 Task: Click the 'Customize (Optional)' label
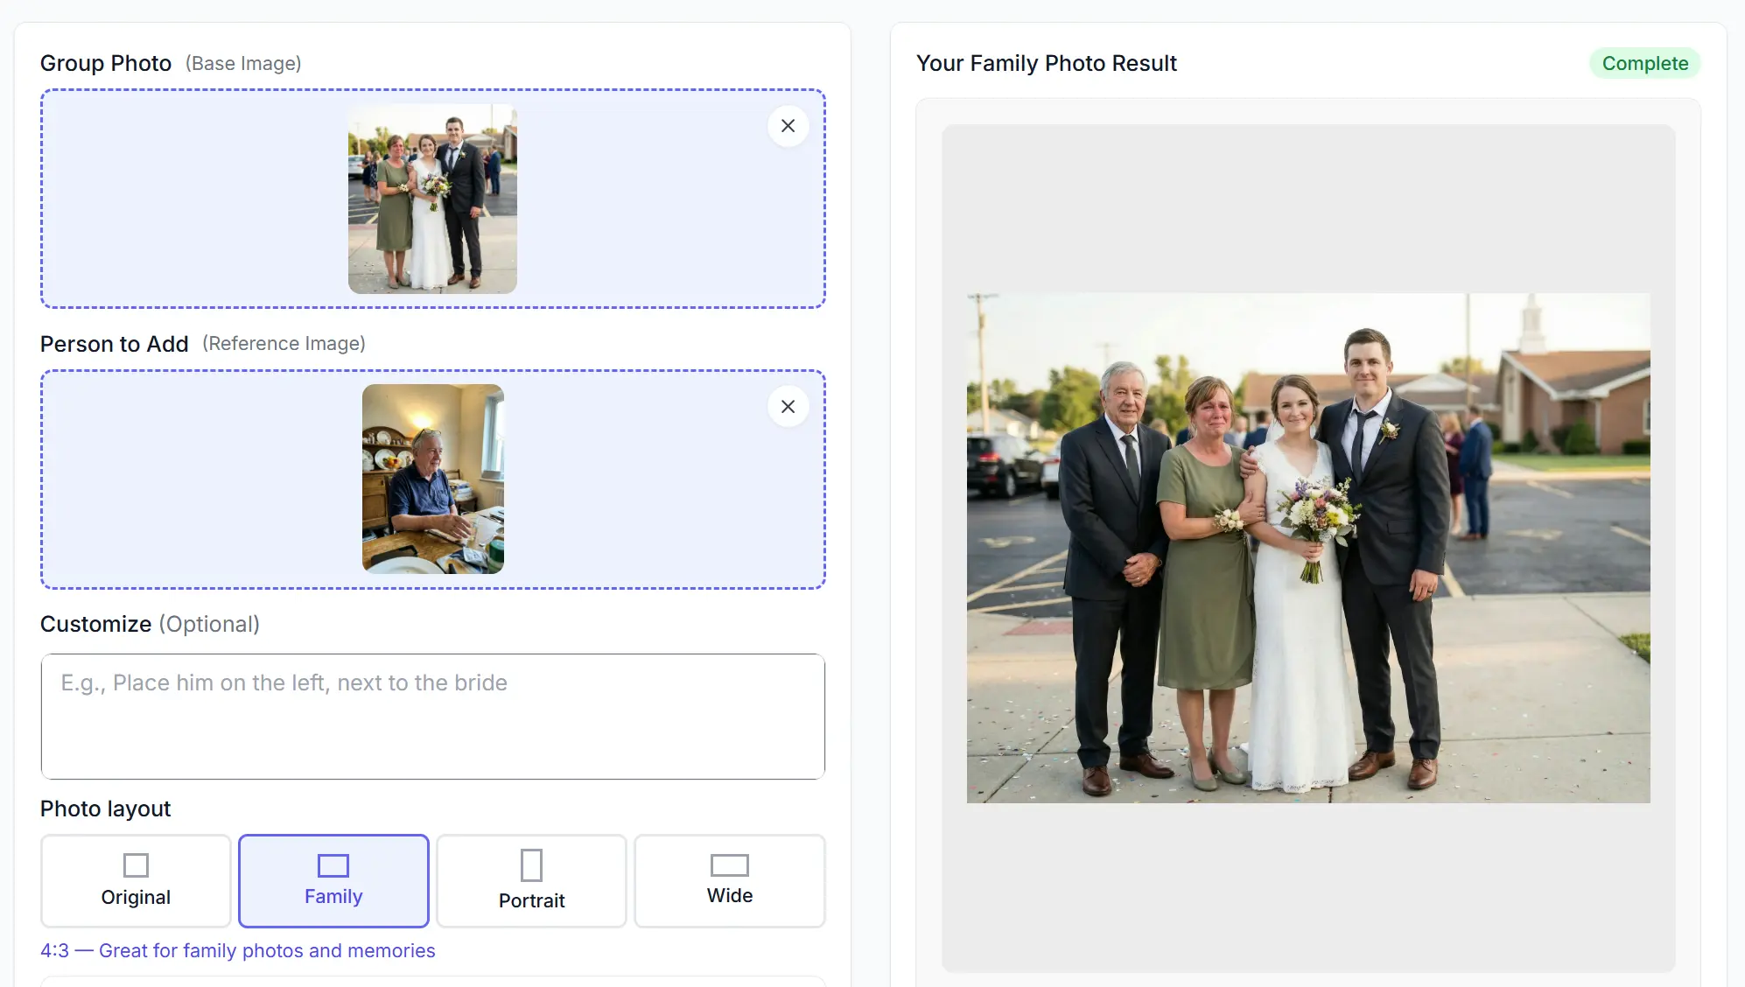pyautogui.click(x=150, y=624)
